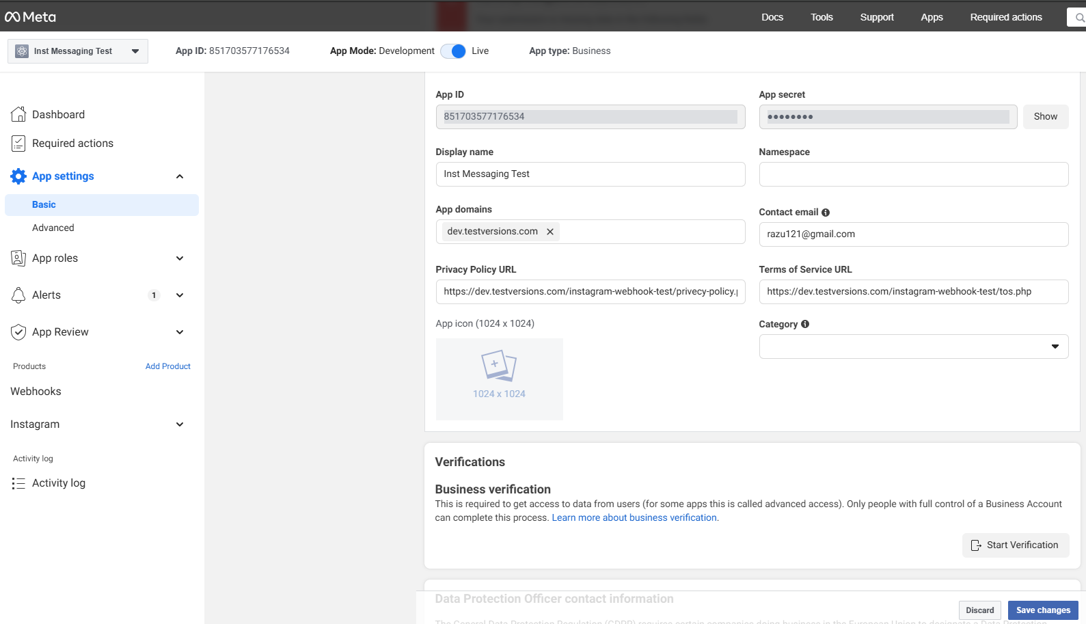The height and width of the screenshot is (624, 1086).
Task: Toggle App Mode to Live
Action: click(453, 51)
